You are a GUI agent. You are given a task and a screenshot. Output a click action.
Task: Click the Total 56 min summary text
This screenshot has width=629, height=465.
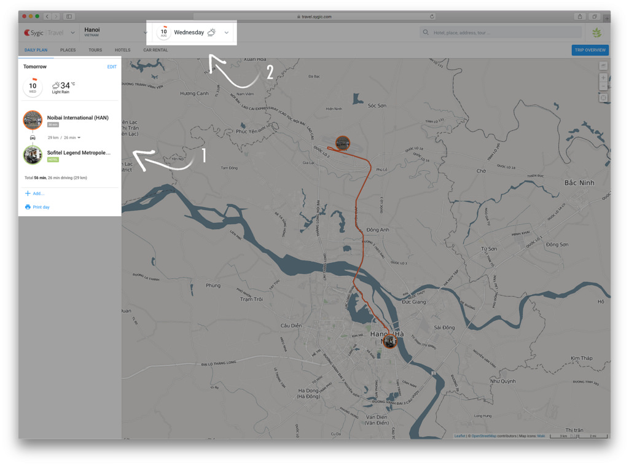click(56, 178)
